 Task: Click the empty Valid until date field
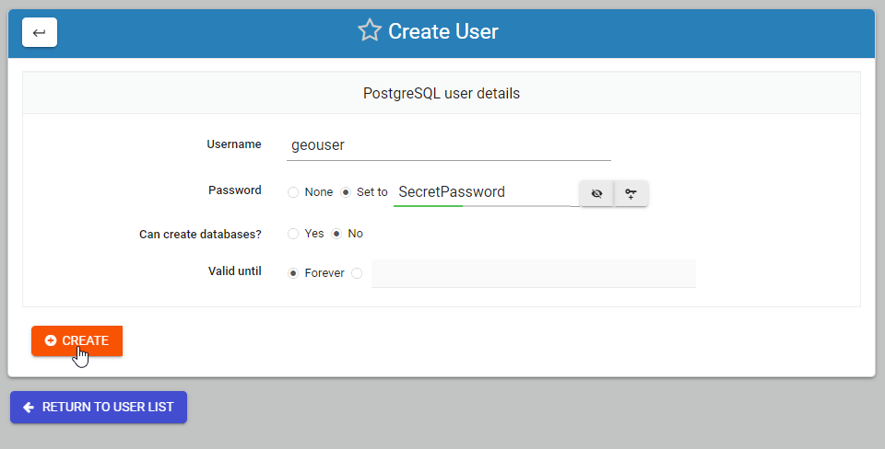pyautogui.click(x=533, y=273)
